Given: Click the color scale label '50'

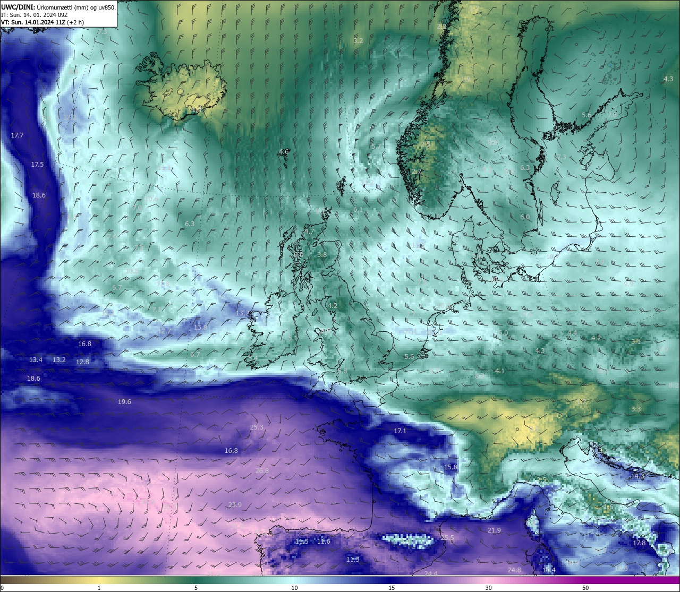Looking at the screenshot, I should pos(585,588).
